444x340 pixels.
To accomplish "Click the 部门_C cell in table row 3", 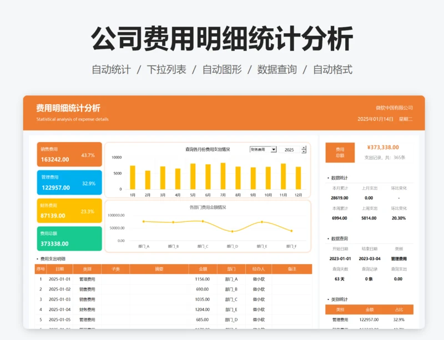I will [x=231, y=300].
